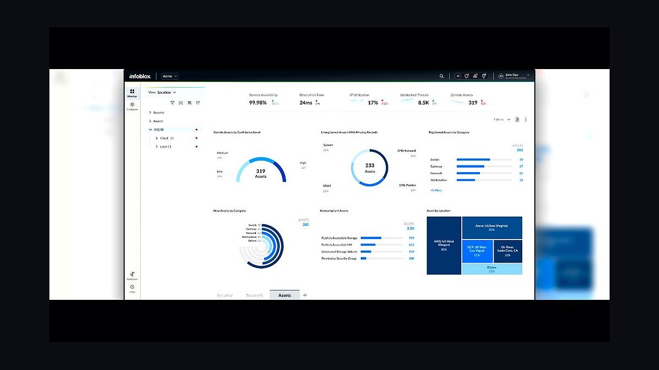Image resolution: width=659 pixels, height=370 pixels.
Task: Collapse the All tree node
Action: (150, 129)
